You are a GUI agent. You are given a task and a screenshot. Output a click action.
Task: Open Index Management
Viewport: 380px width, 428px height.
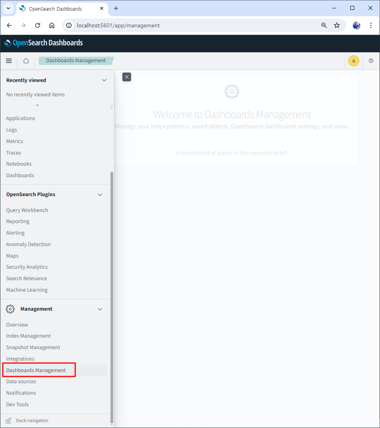(28, 336)
